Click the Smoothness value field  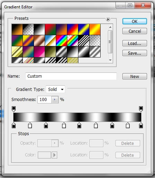[44, 100]
